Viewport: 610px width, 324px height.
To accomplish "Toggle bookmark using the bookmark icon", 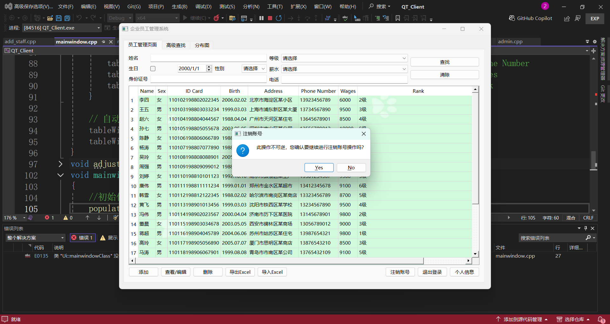I will (x=397, y=18).
